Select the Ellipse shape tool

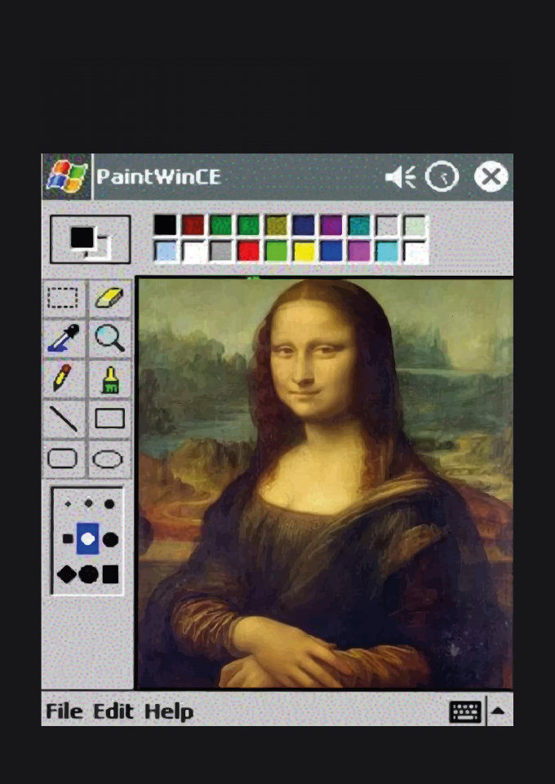(x=109, y=458)
